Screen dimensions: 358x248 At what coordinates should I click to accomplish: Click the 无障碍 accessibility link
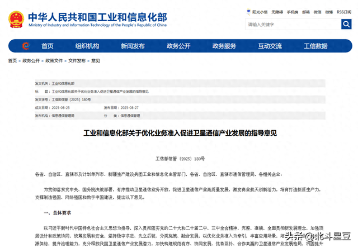(277, 12)
